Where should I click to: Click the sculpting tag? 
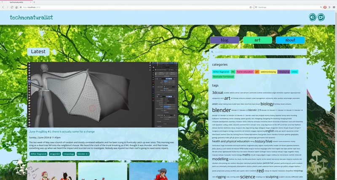272,177
